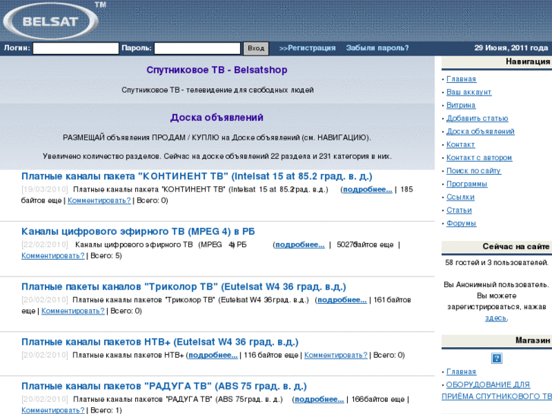
Task: Click Комментировать? under the MPEG 4 article
Action: point(53,256)
